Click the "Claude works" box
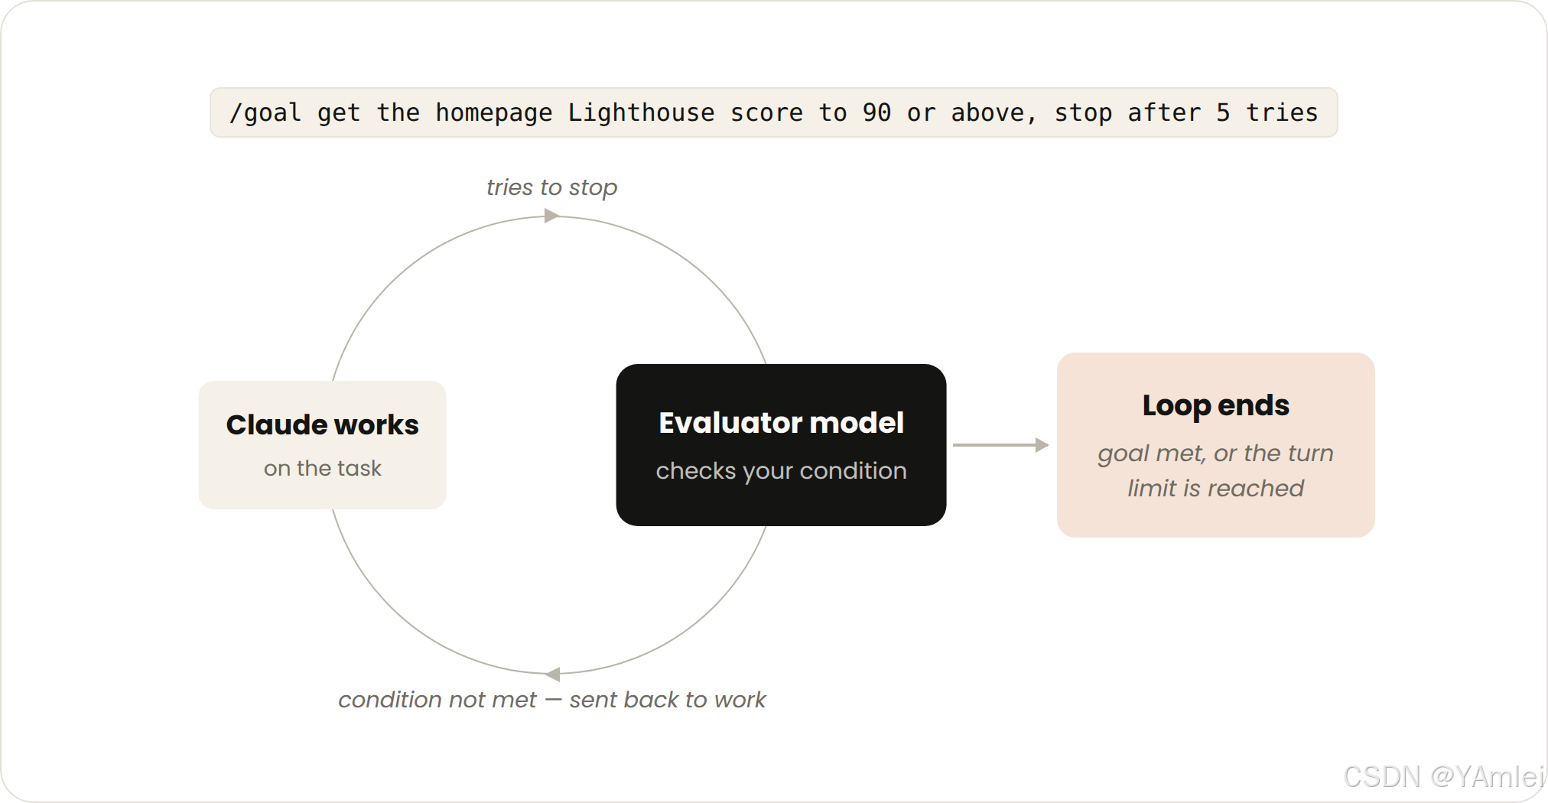Viewport: 1548px width, 803px height. (322, 445)
